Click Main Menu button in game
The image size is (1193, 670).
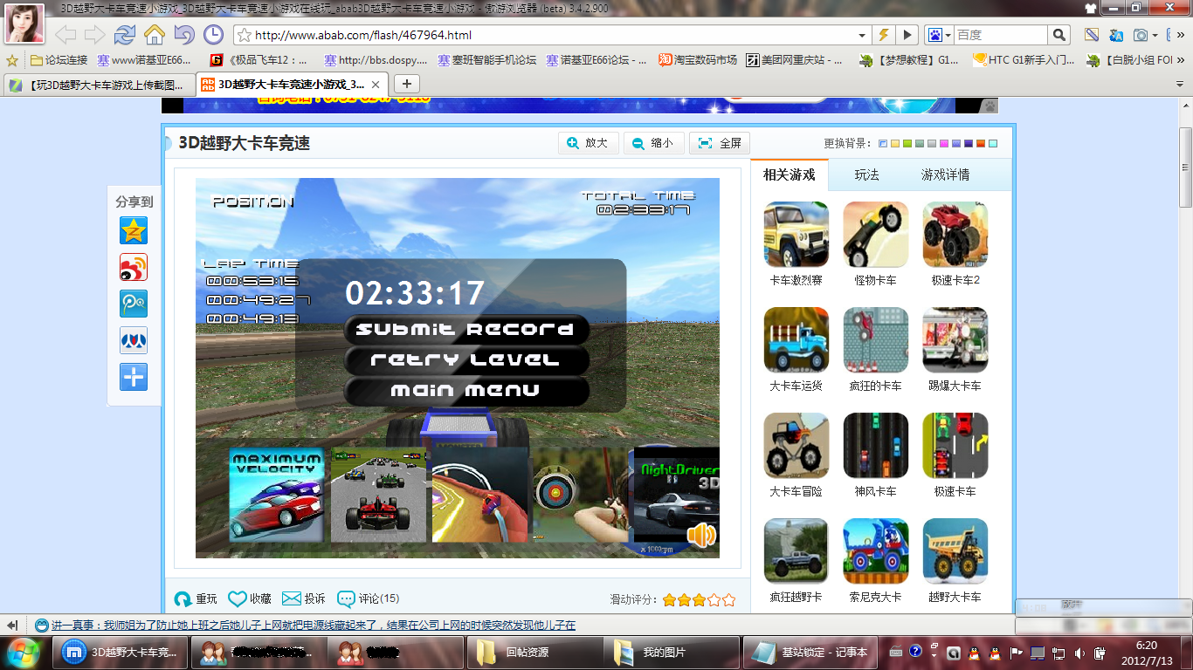pyautogui.click(x=466, y=391)
